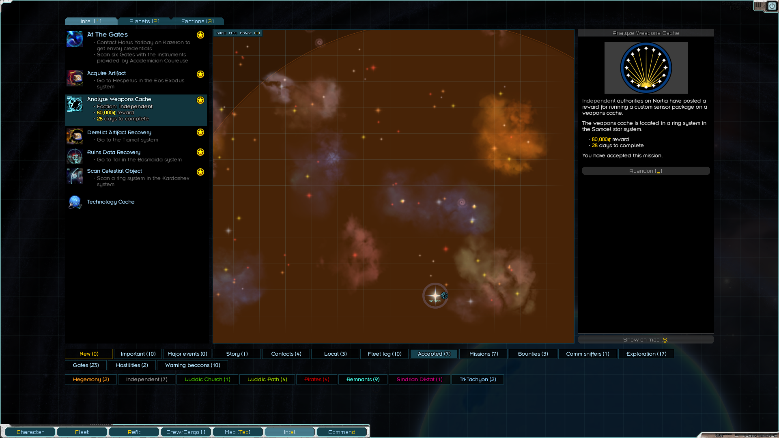Click the Derelict Artifact Recovery icon
The image size is (779, 438).
(75, 136)
